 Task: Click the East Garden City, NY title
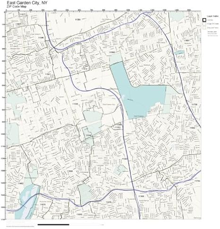point(26,3)
